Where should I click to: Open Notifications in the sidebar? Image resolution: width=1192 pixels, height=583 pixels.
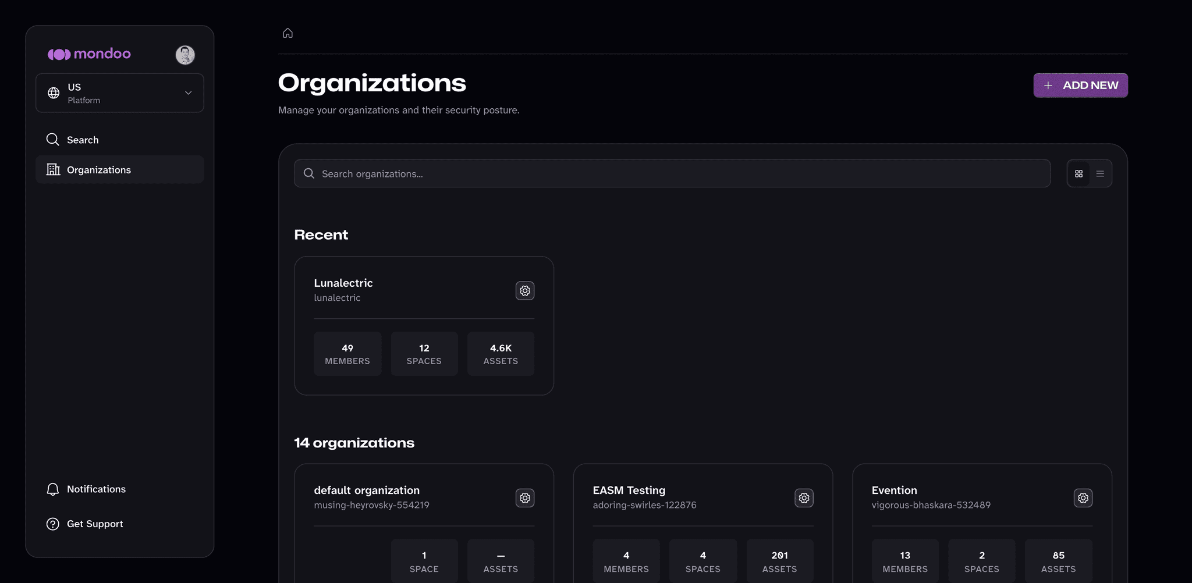coord(120,489)
